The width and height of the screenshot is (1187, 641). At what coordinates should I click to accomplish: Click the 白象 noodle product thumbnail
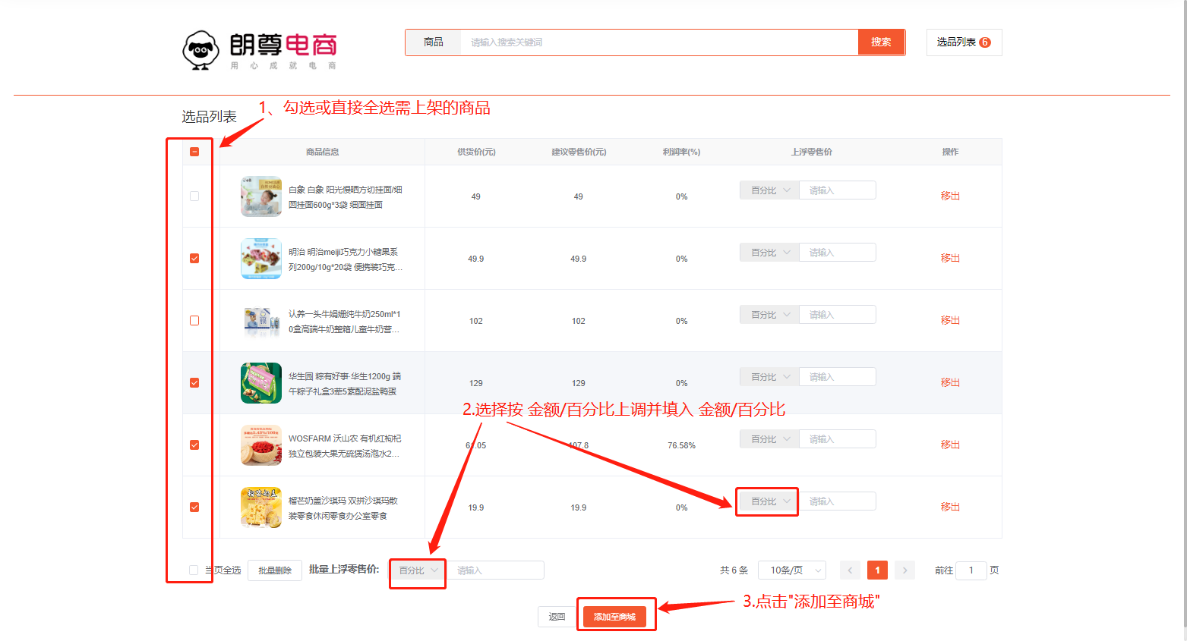tap(260, 196)
